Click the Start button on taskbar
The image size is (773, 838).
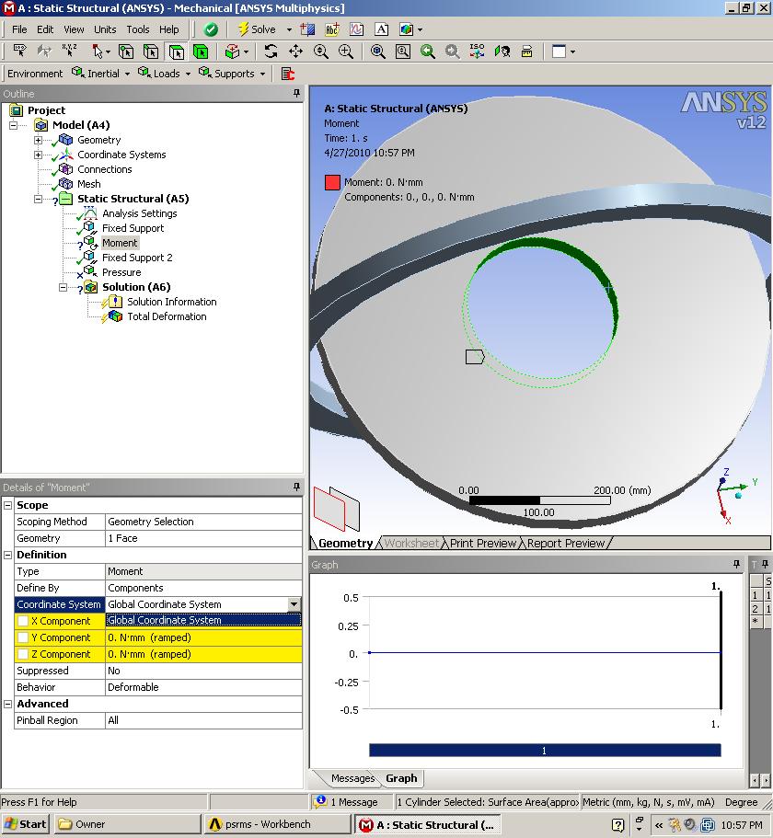tap(26, 824)
